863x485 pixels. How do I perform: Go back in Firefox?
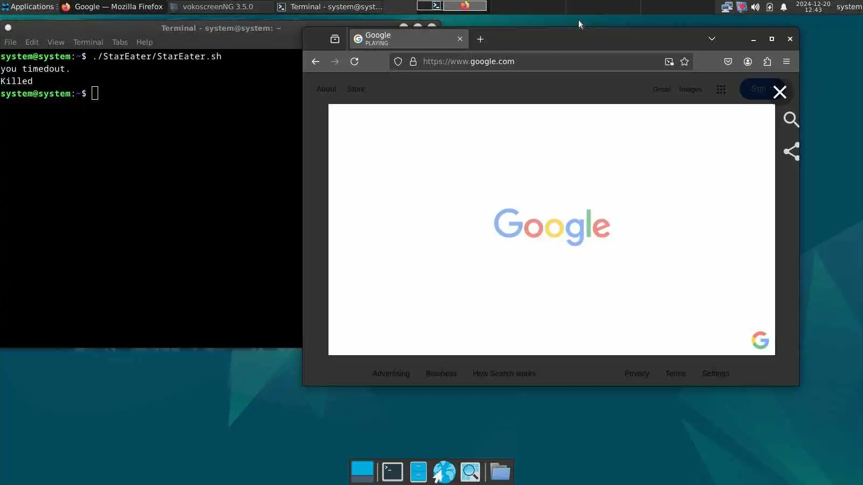(316, 61)
